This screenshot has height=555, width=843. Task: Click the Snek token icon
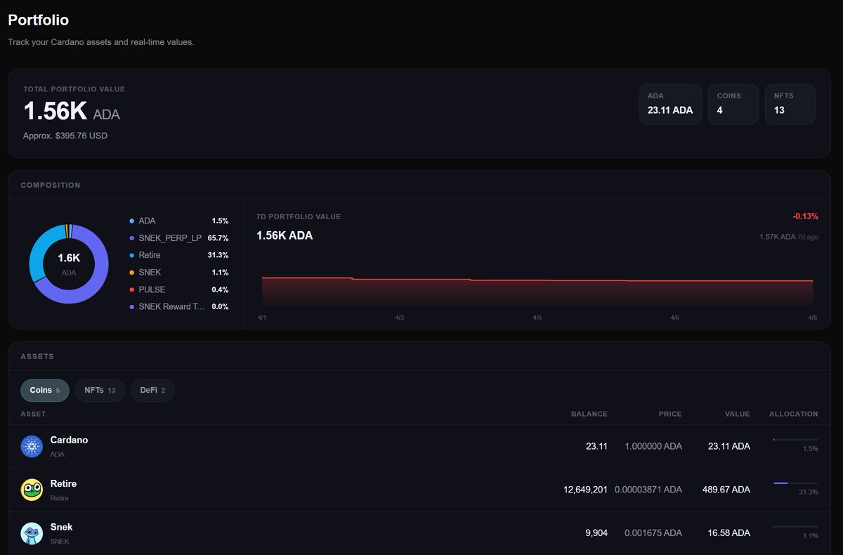(x=32, y=533)
